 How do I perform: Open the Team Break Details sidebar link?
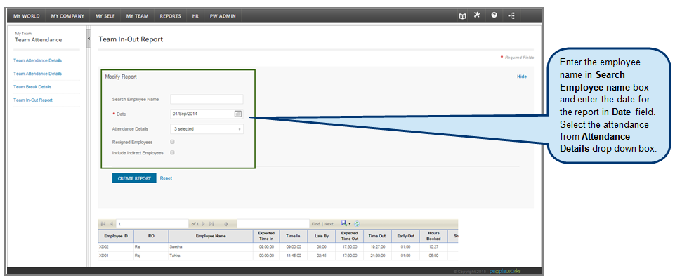32,87
